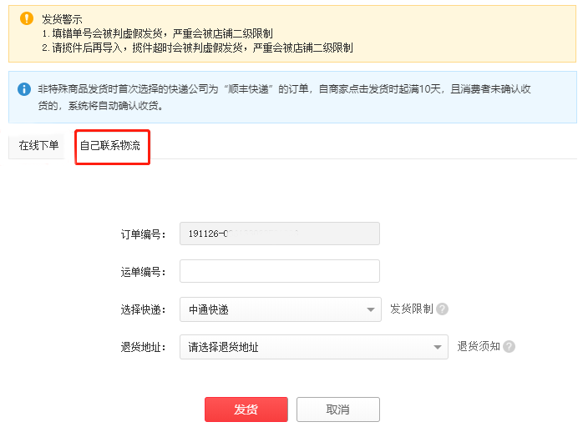Screen dimensions: 583x427
Task: Click help icon next to 发货限制
Action: 442,309
